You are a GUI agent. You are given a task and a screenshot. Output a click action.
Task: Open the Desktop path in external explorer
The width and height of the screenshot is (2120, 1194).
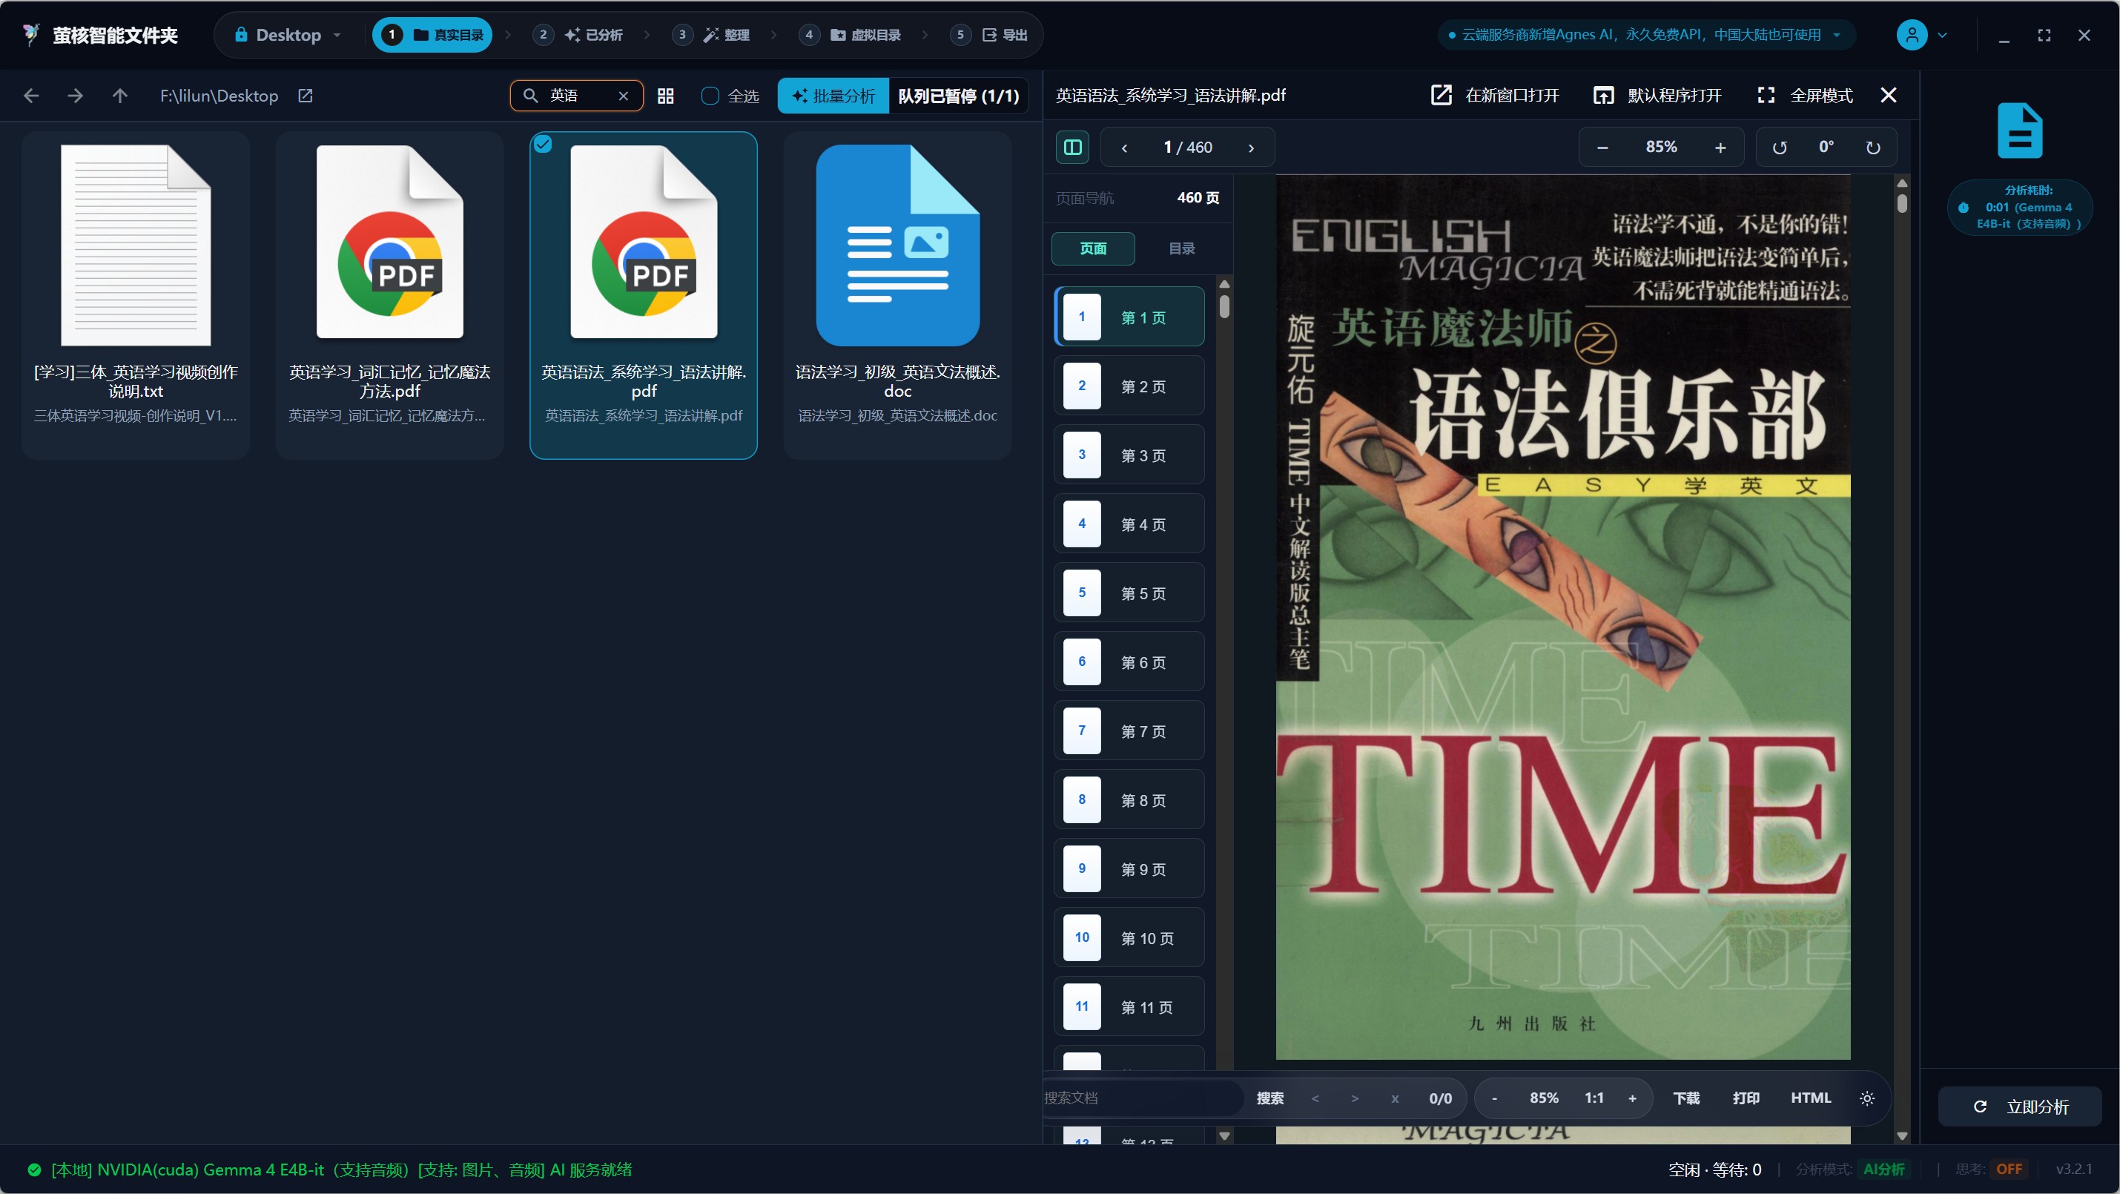[x=306, y=96]
